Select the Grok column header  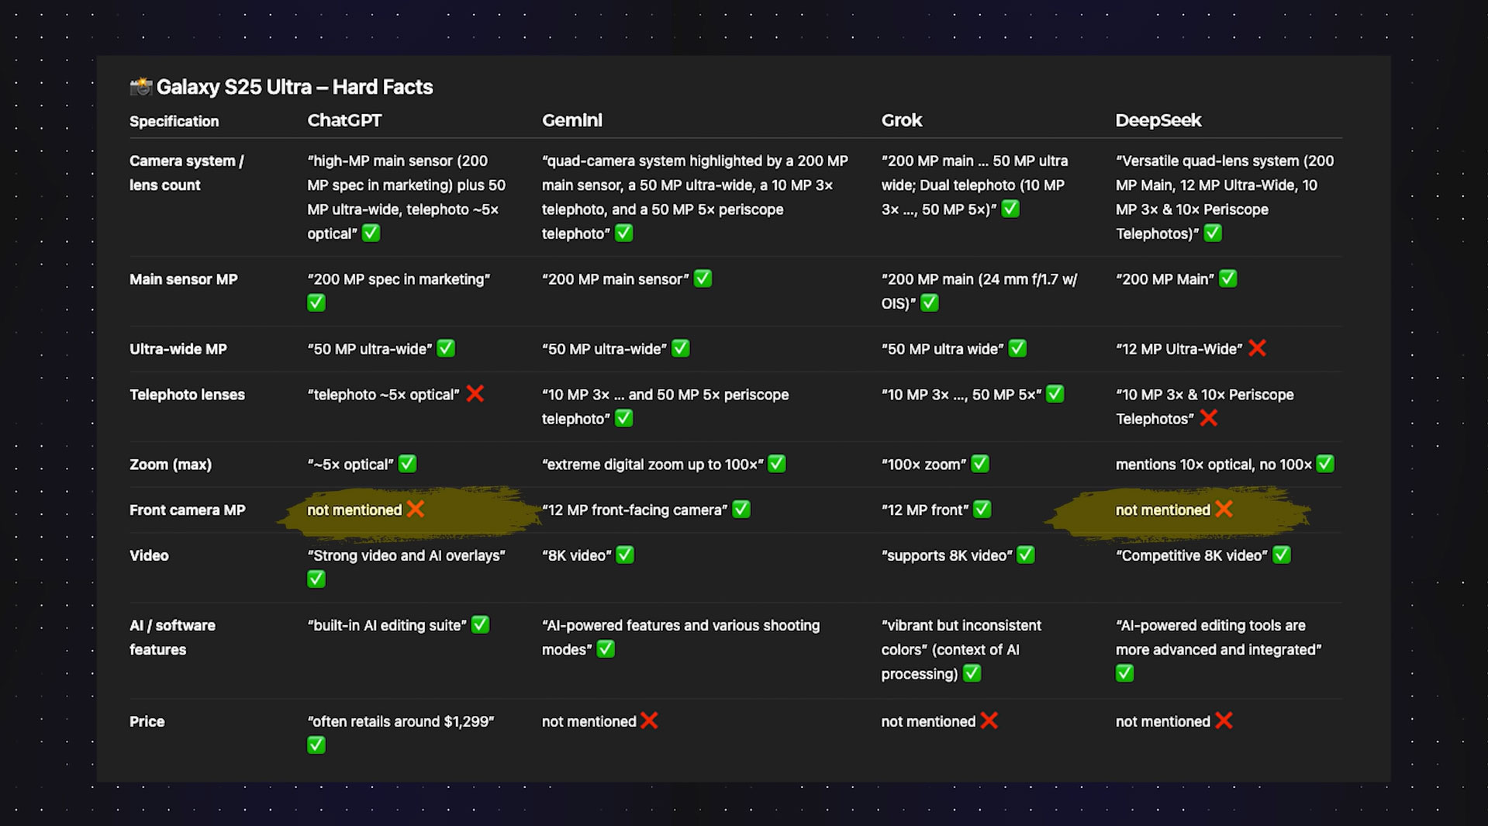[901, 120]
